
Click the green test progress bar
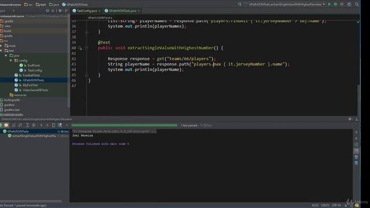(124, 125)
